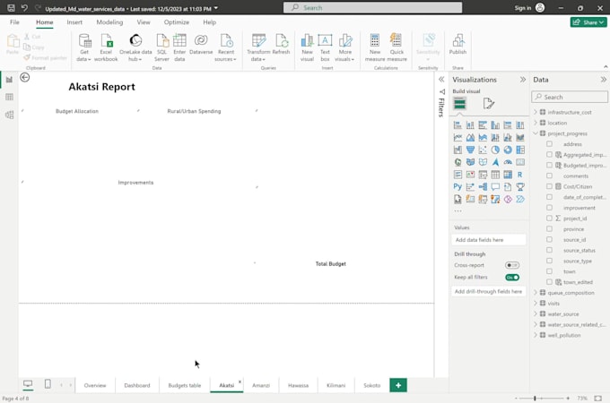Open the Enter data table tool

tap(179, 47)
